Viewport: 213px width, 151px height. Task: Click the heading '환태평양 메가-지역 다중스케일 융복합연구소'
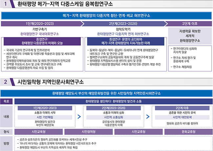coord(65,4)
